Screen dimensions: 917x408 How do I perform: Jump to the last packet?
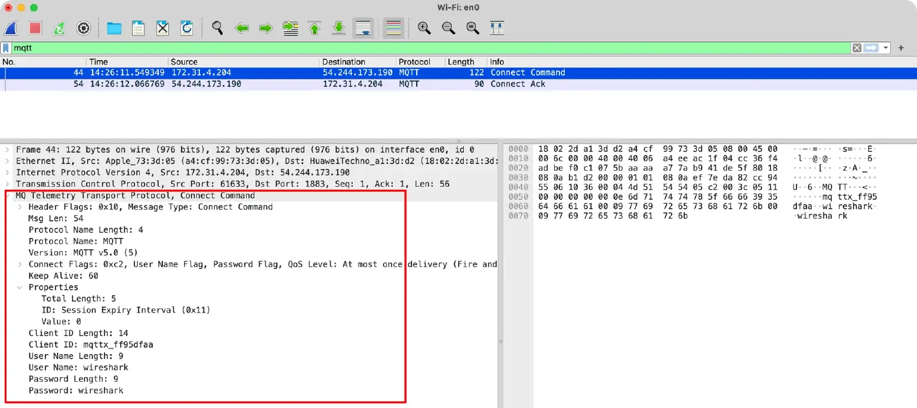[x=339, y=28]
